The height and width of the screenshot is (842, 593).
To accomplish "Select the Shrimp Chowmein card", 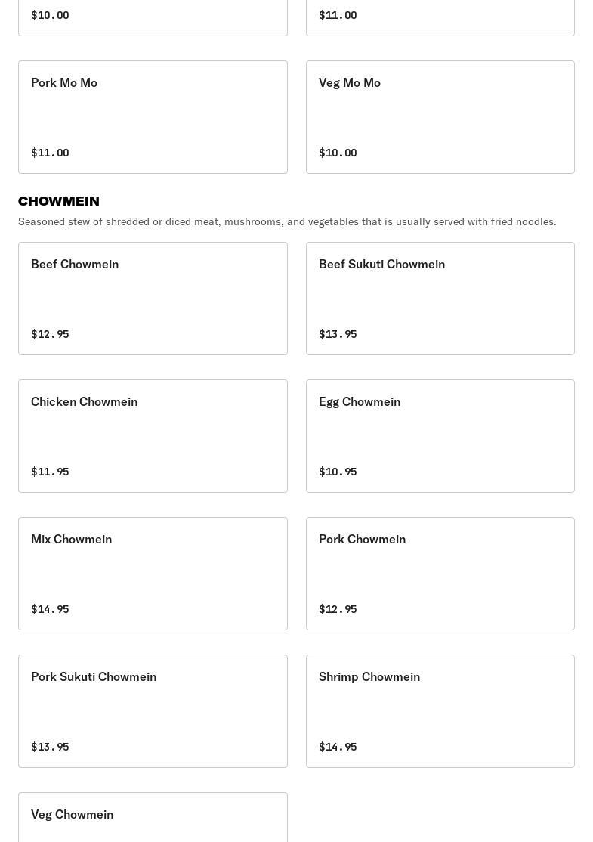I will (440, 711).
